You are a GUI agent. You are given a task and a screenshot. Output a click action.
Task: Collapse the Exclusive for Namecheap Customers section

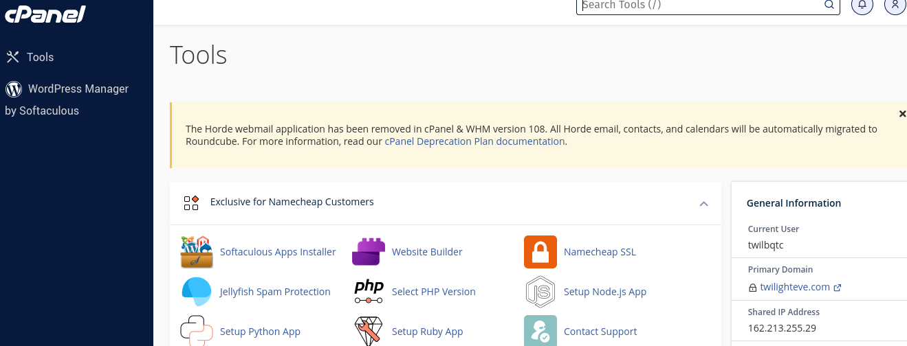pyautogui.click(x=703, y=203)
